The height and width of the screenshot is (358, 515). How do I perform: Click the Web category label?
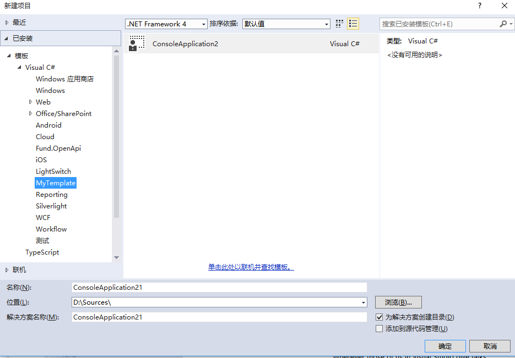pos(43,102)
